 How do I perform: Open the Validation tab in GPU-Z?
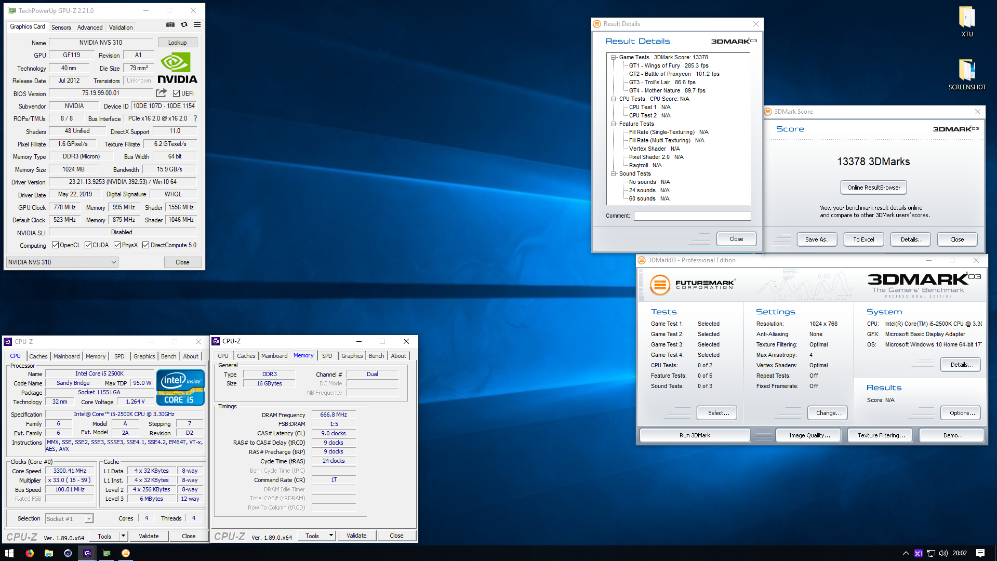pos(121,28)
